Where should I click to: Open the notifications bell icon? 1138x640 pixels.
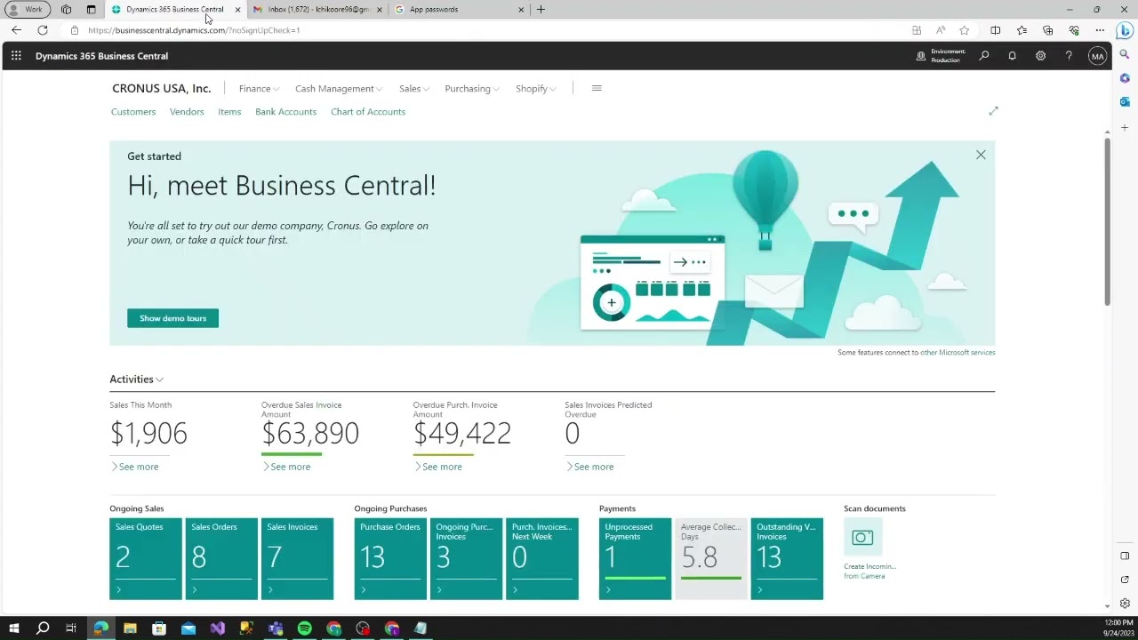(x=1012, y=56)
